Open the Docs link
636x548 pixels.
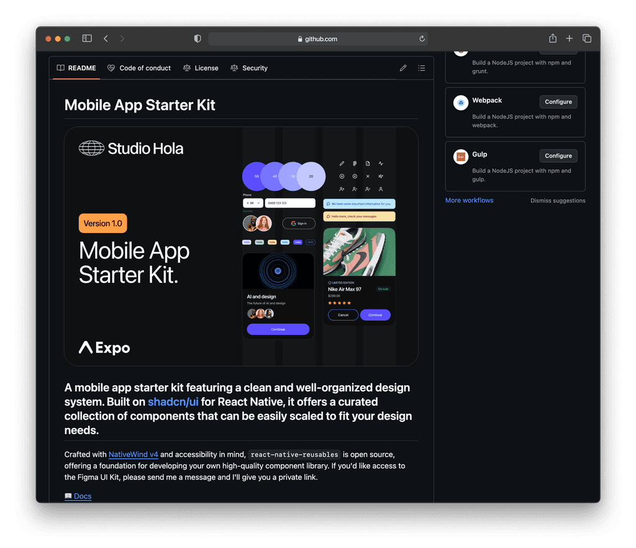click(x=78, y=496)
